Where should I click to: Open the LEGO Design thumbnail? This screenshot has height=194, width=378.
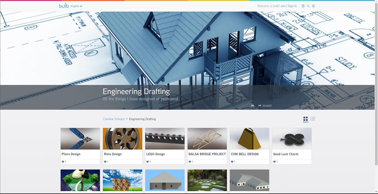(165, 139)
